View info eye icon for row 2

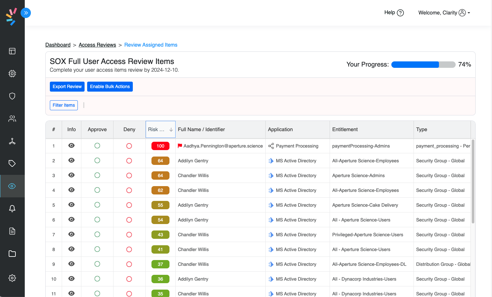click(x=71, y=160)
